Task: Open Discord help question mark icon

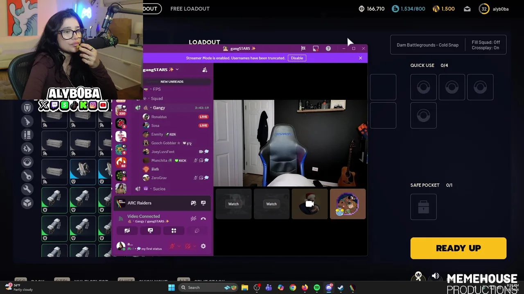Action: (x=328, y=49)
